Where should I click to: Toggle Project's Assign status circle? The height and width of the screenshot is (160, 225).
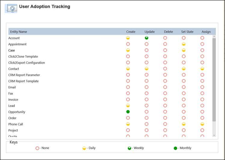(x=202, y=130)
